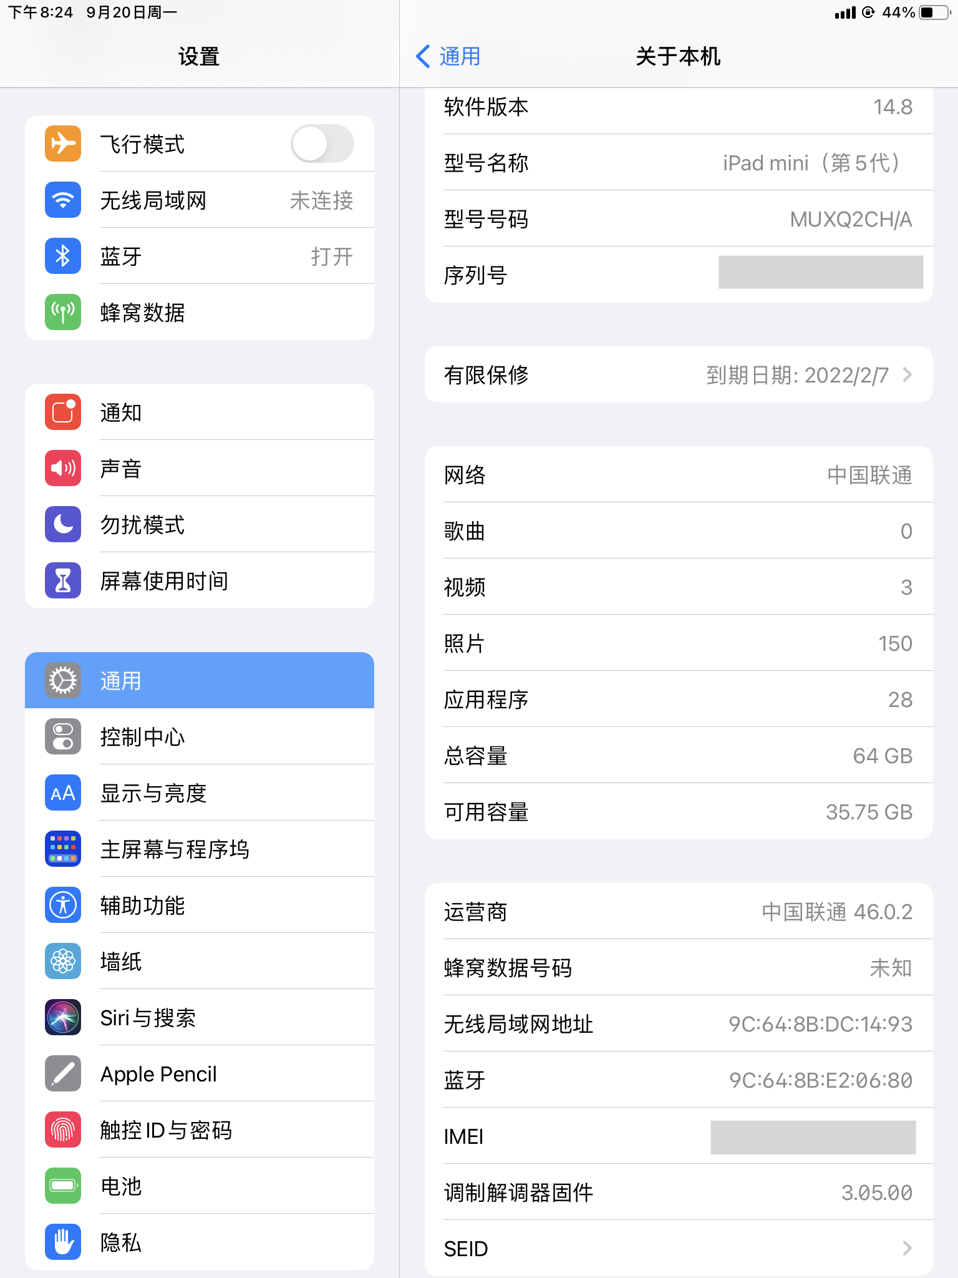
Task: Open the blue Wi-Fi settings icon
Action: click(x=63, y=200)
